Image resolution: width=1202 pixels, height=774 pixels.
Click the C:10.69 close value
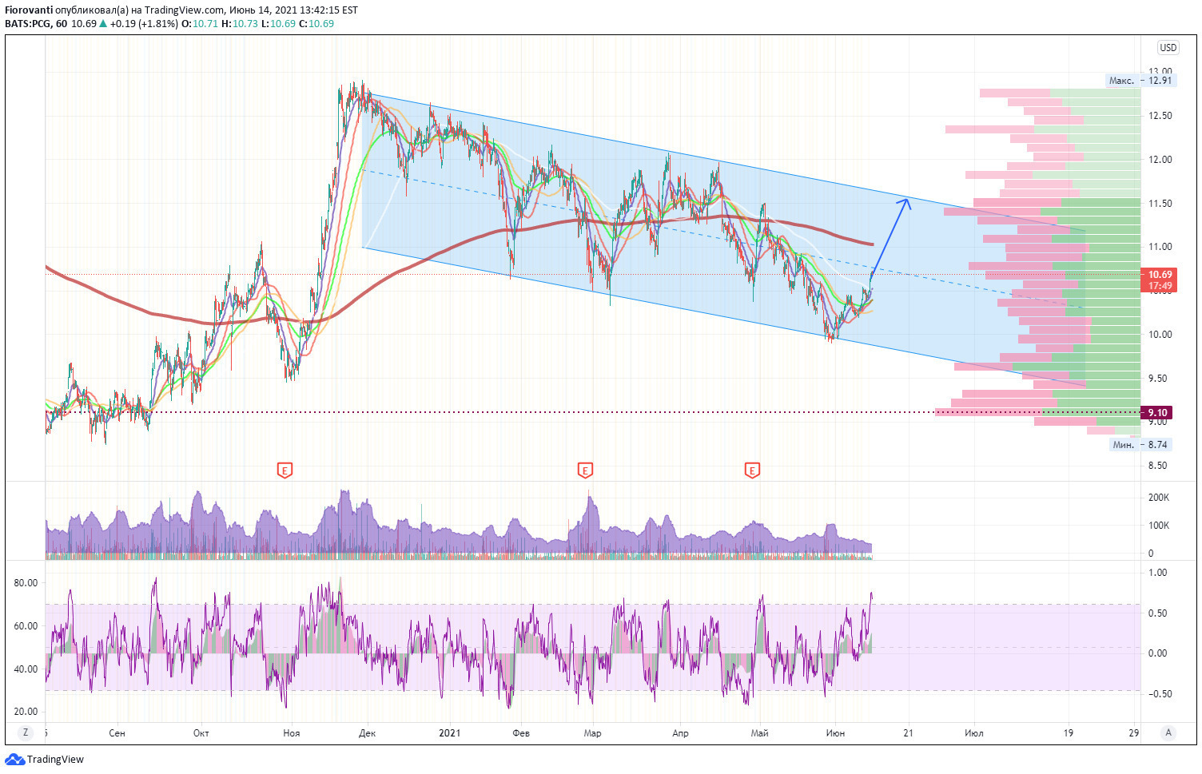click(316, 24)
